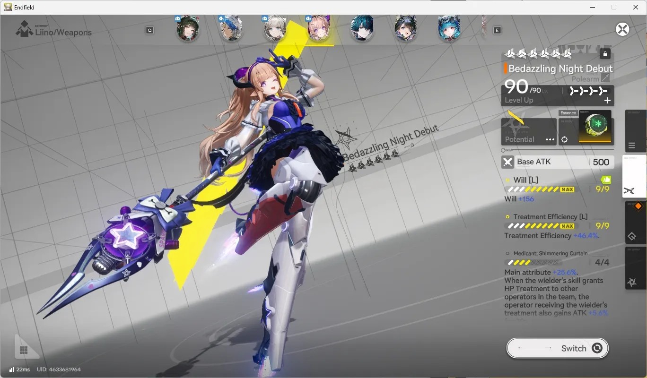The width and height of the screenshot is (647, 378).
Task: Select the equipped Essence gem thumbnail
Action: pos(595,126)
